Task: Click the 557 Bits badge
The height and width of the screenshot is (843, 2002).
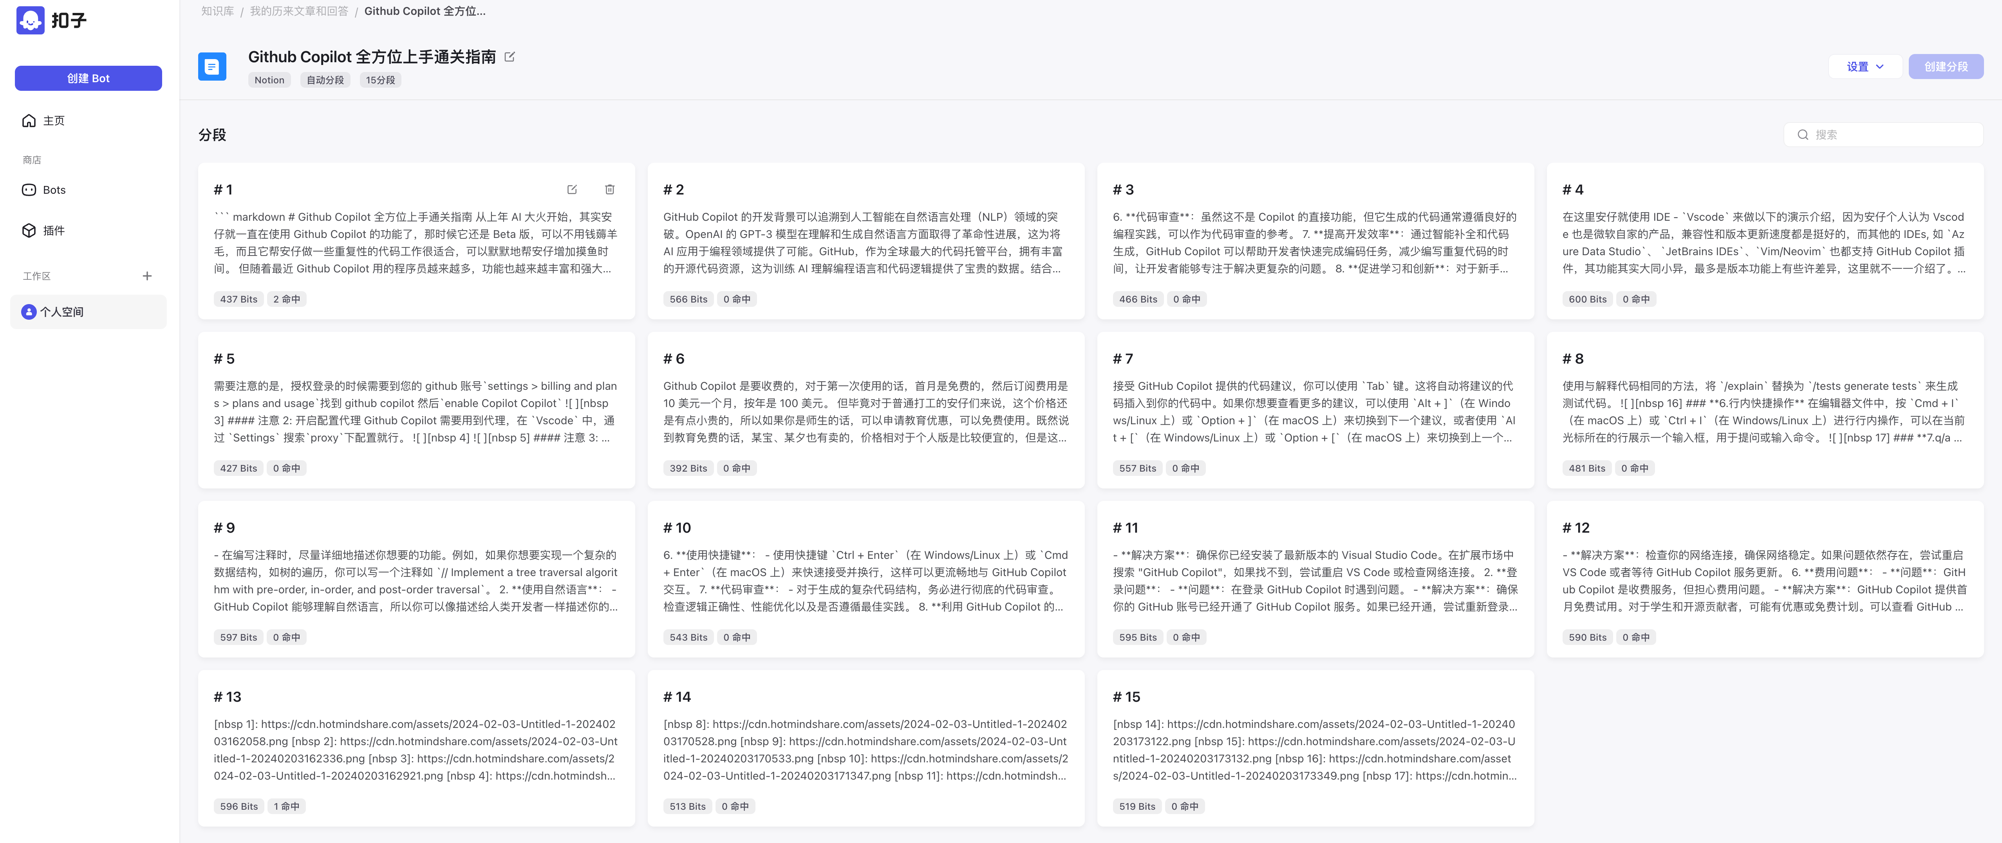Action: [1138, 468]
